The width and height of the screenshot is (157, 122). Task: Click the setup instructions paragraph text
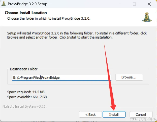tap(76, 35)
